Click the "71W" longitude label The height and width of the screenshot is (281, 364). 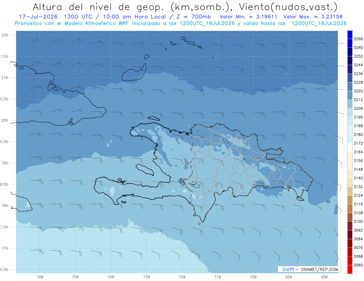point(217,277)
